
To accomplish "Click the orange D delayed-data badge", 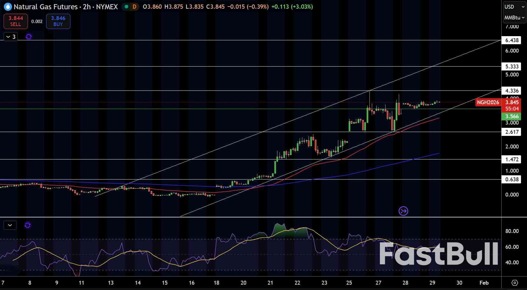I will pyautogui.click(x=135, y=7).
